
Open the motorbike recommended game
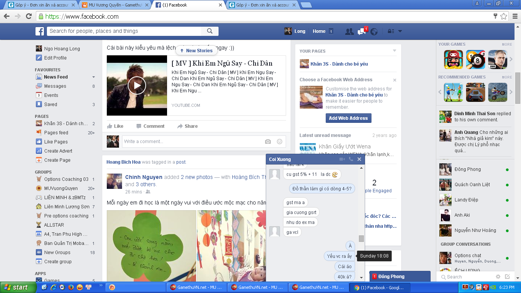tap(498, 92)
